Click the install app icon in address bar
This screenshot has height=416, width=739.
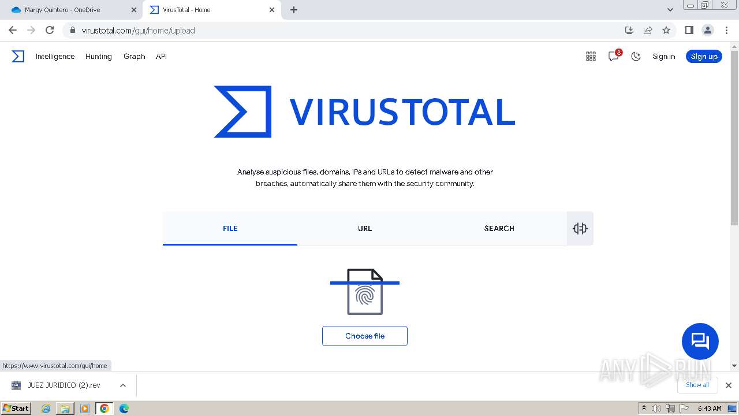tap(629, 30)
